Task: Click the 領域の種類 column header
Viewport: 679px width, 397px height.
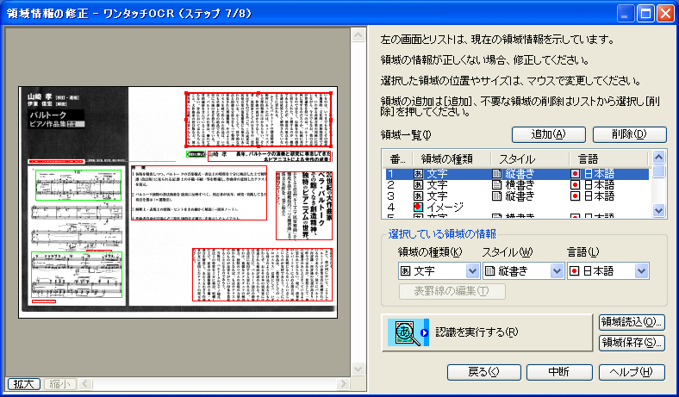Action: pyautogui.click(x=451, y=159)
